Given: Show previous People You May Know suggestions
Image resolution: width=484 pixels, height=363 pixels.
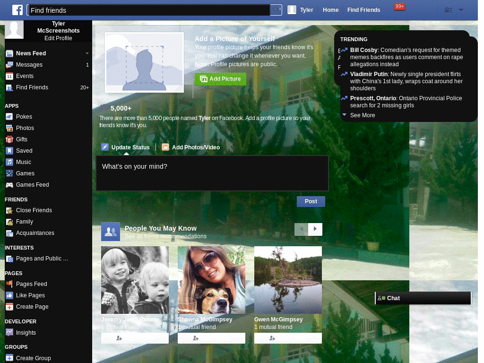Looking at the screenshot, I should tap(301, 229).
